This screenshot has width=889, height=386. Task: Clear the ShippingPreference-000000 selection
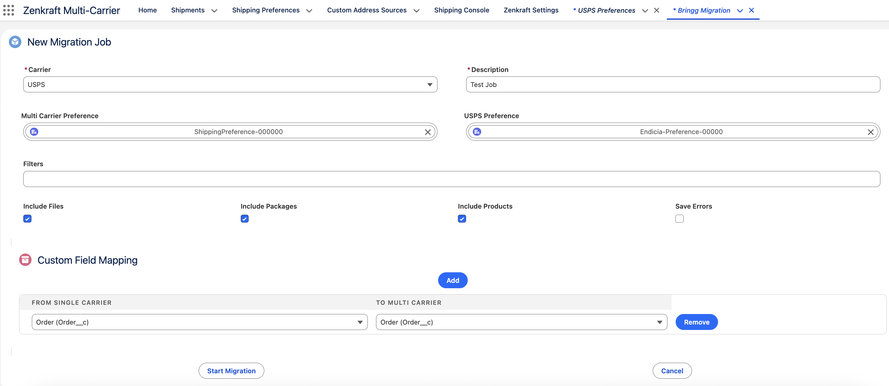pyautogui.click(x=428, y=132)
